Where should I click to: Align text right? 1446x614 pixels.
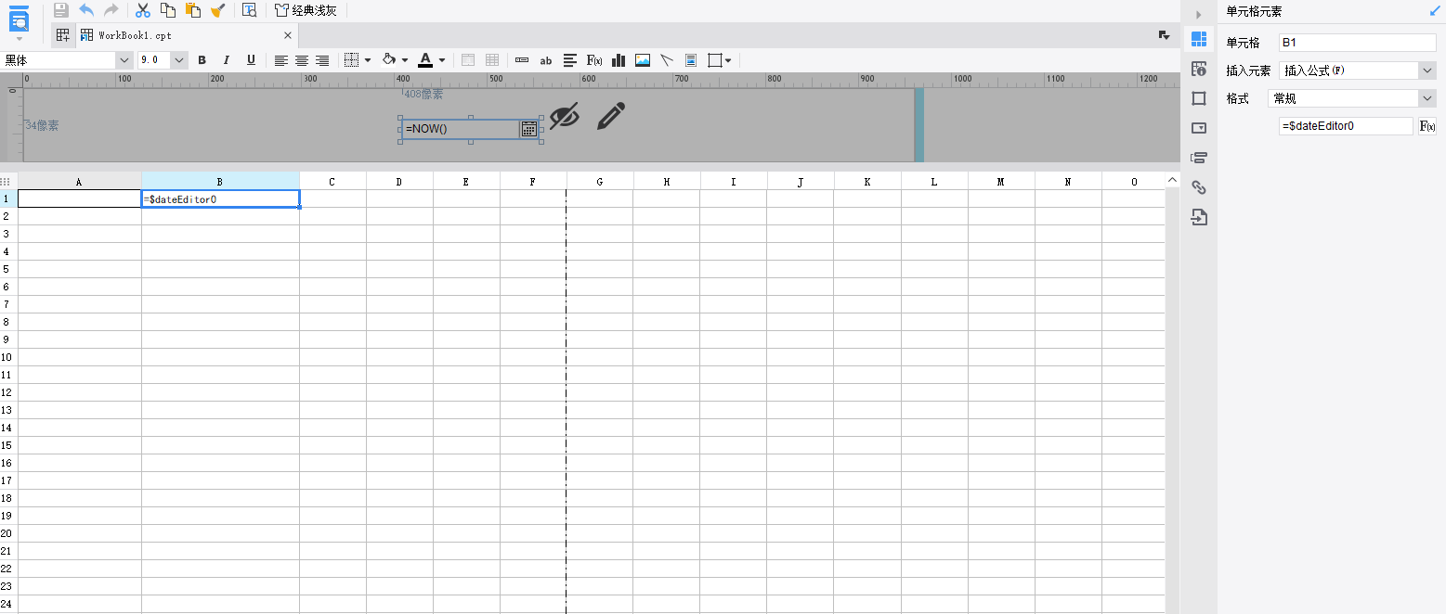tap(322, 60)
